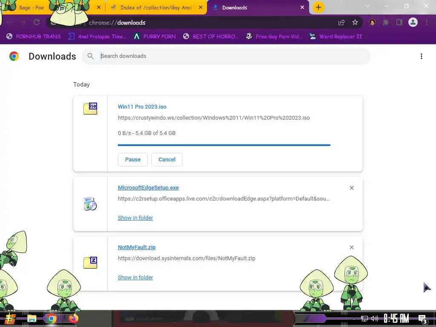Click the 8:45 AM taskbar clock
436x327 pixels.
(396, 318)
